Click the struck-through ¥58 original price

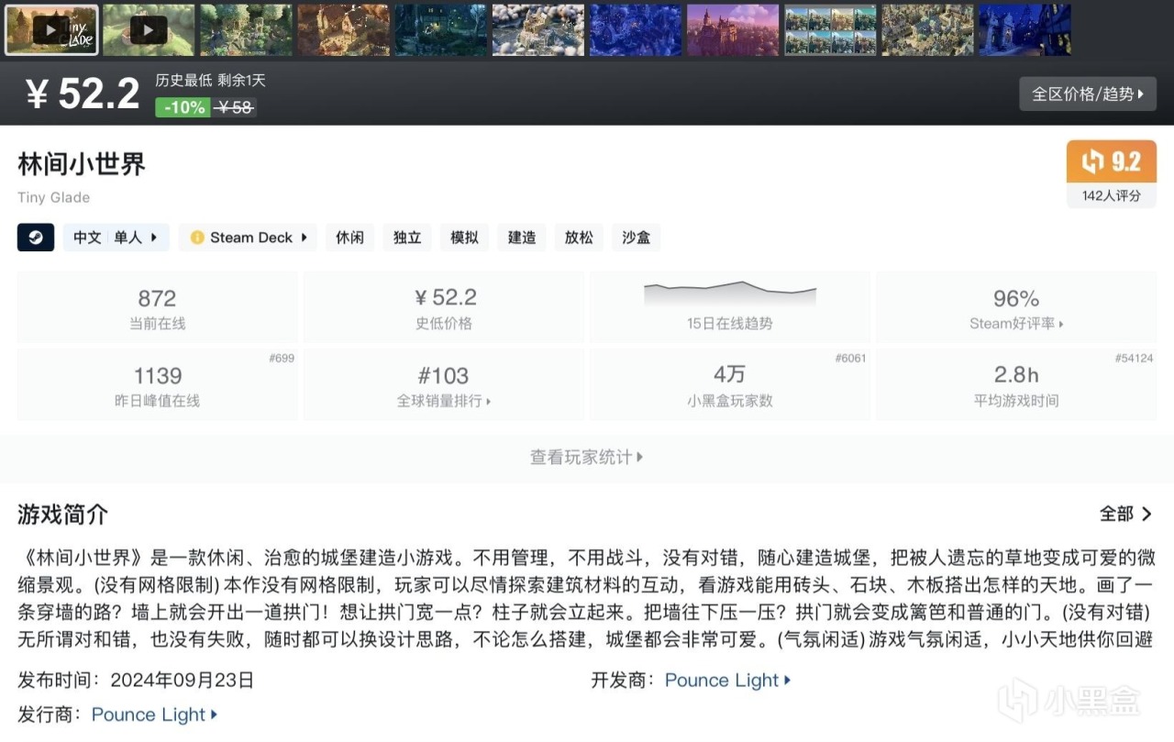pos(235,107)
